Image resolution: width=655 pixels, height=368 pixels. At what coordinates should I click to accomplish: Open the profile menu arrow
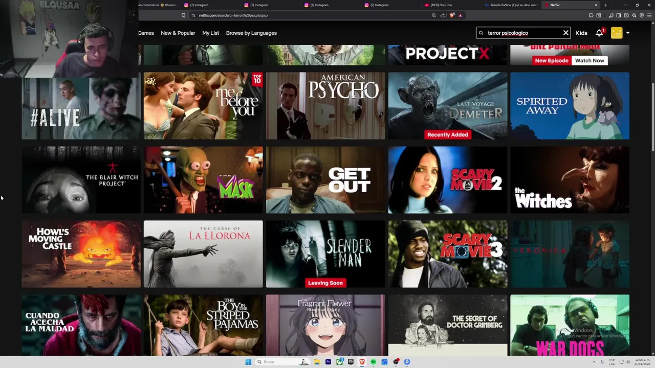click(628, 33)
